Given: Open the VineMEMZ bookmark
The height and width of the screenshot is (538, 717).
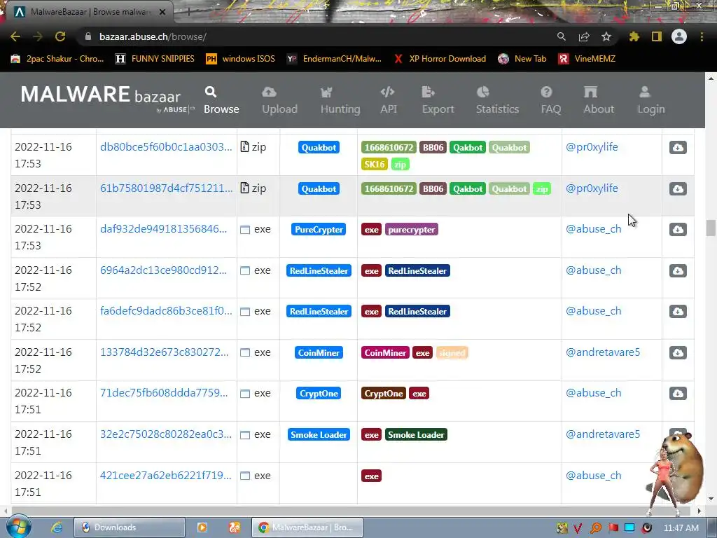Looking at the screenshot, I should pyautogui.click(x=587, y=59).
